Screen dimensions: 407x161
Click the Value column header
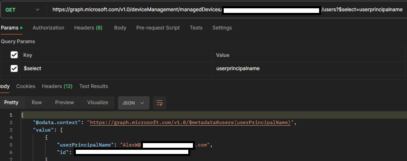(x=223, y=55)
